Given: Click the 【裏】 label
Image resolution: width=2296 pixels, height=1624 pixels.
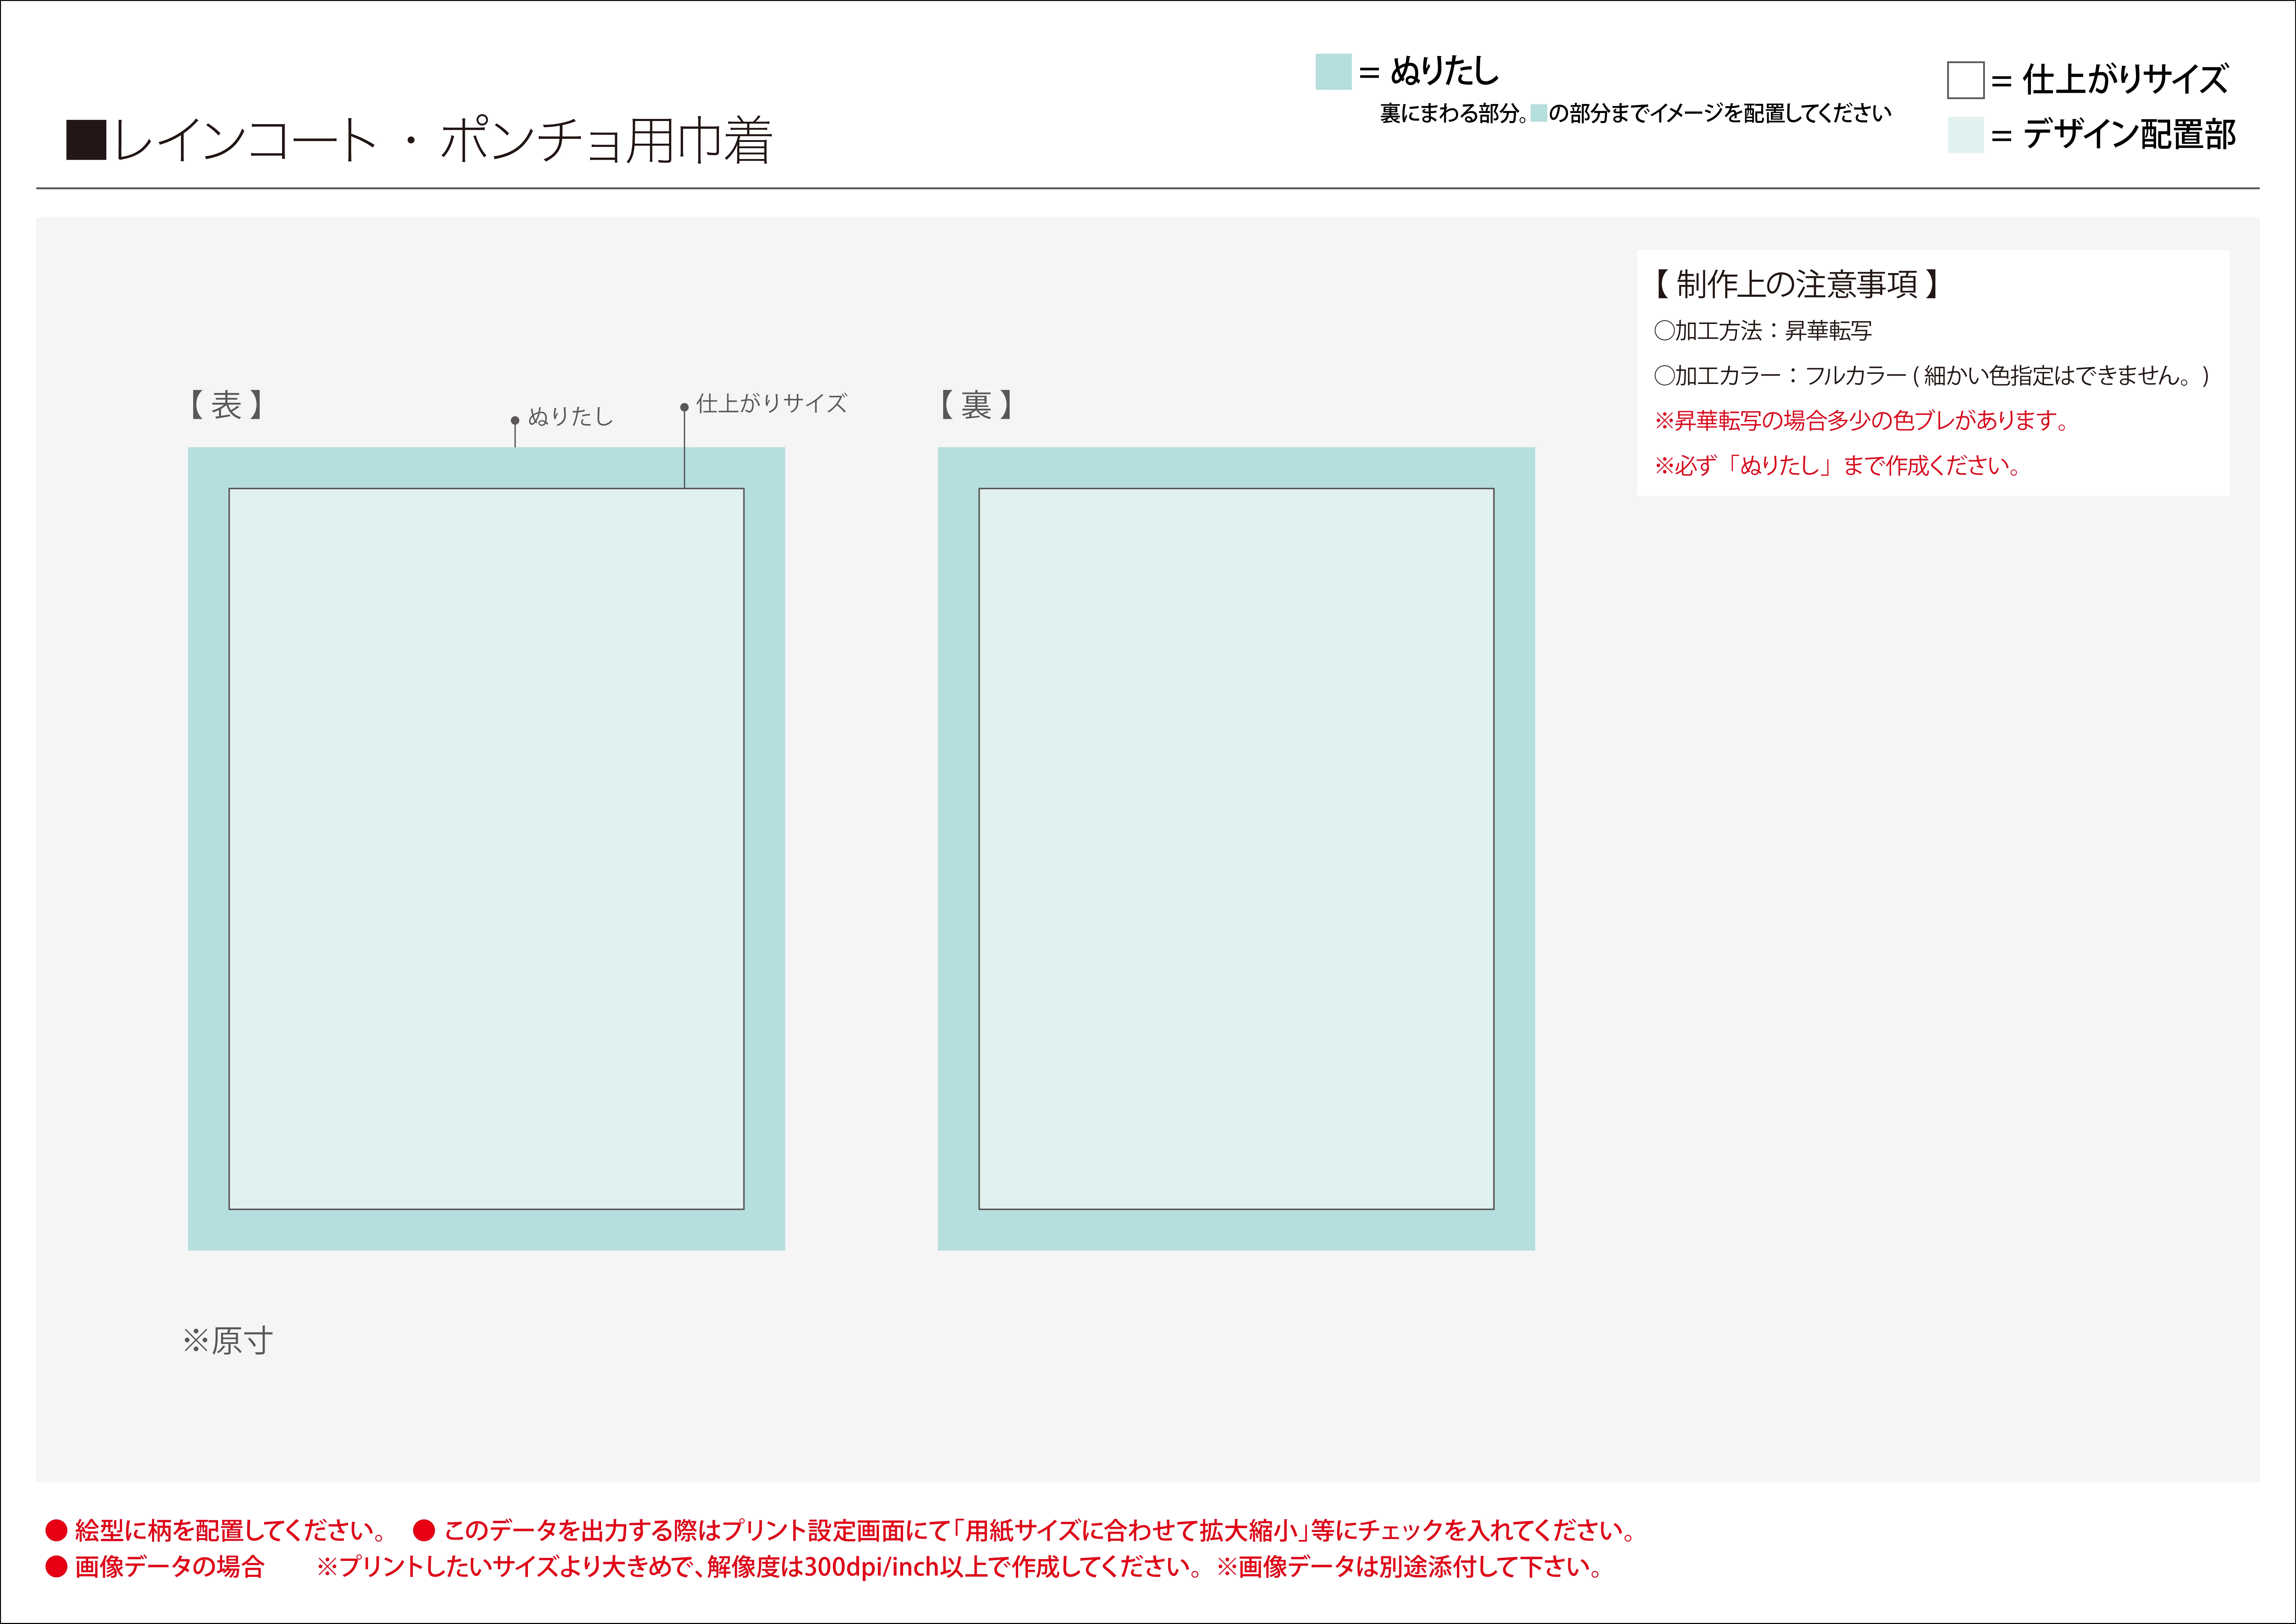Looking at the screenshot, I should click(x=976, y=405).
